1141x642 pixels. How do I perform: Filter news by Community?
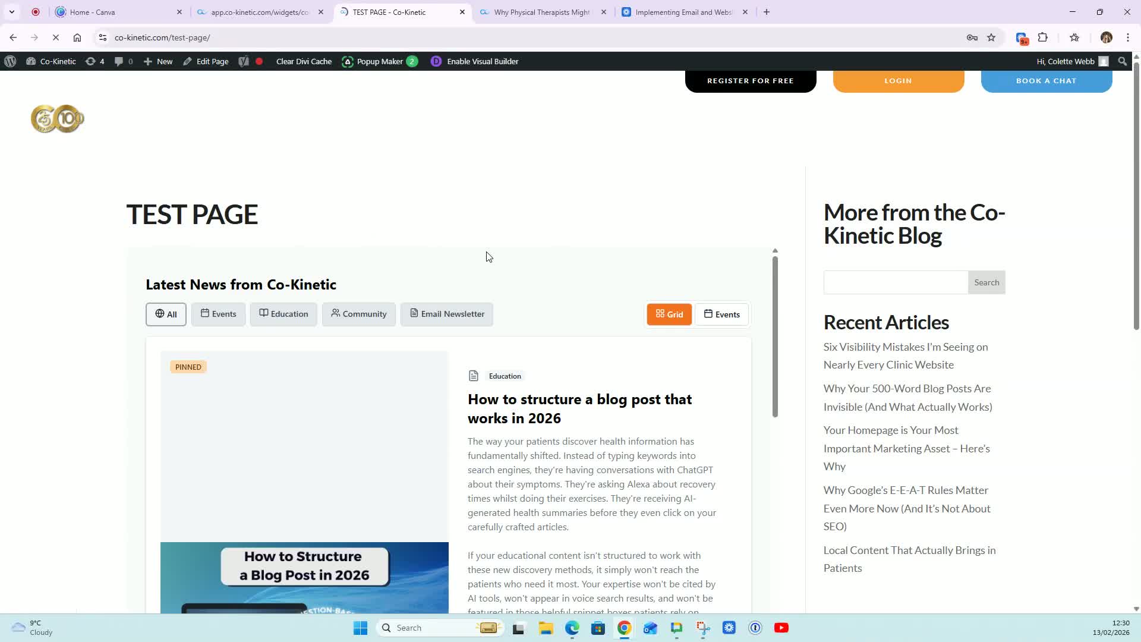coord(359,314)
